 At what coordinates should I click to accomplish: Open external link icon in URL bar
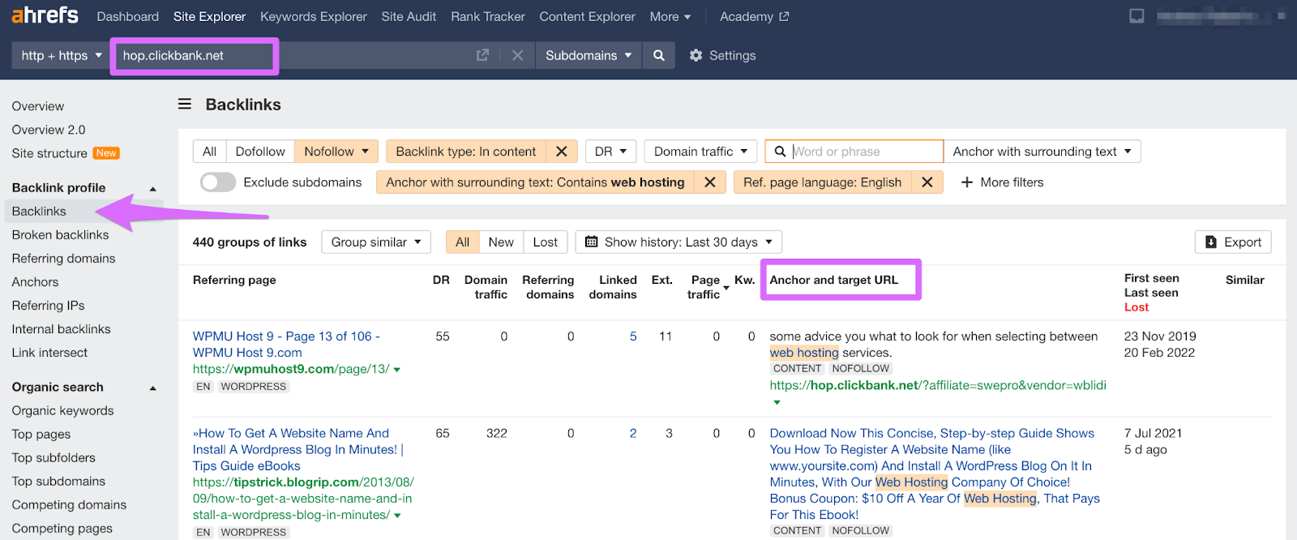pyautogui.click(x=482, y=55)
